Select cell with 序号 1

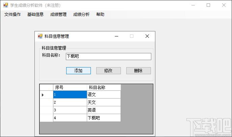coord(70,94)
